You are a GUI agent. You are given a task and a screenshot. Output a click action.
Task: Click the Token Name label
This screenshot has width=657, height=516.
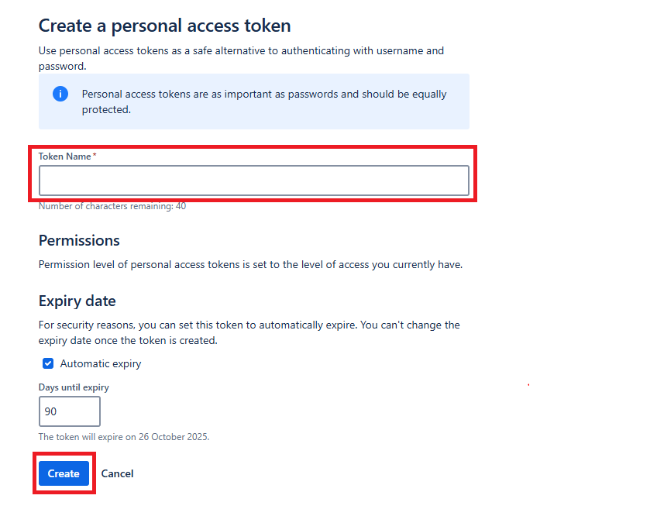point(64,156)
